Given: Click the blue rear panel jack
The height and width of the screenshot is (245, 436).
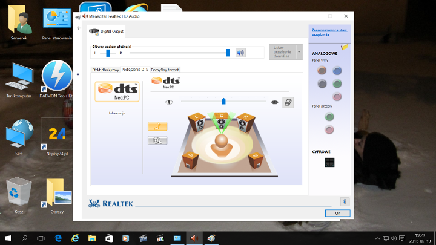Looking at the screenshot, I should tap(337, 71).
